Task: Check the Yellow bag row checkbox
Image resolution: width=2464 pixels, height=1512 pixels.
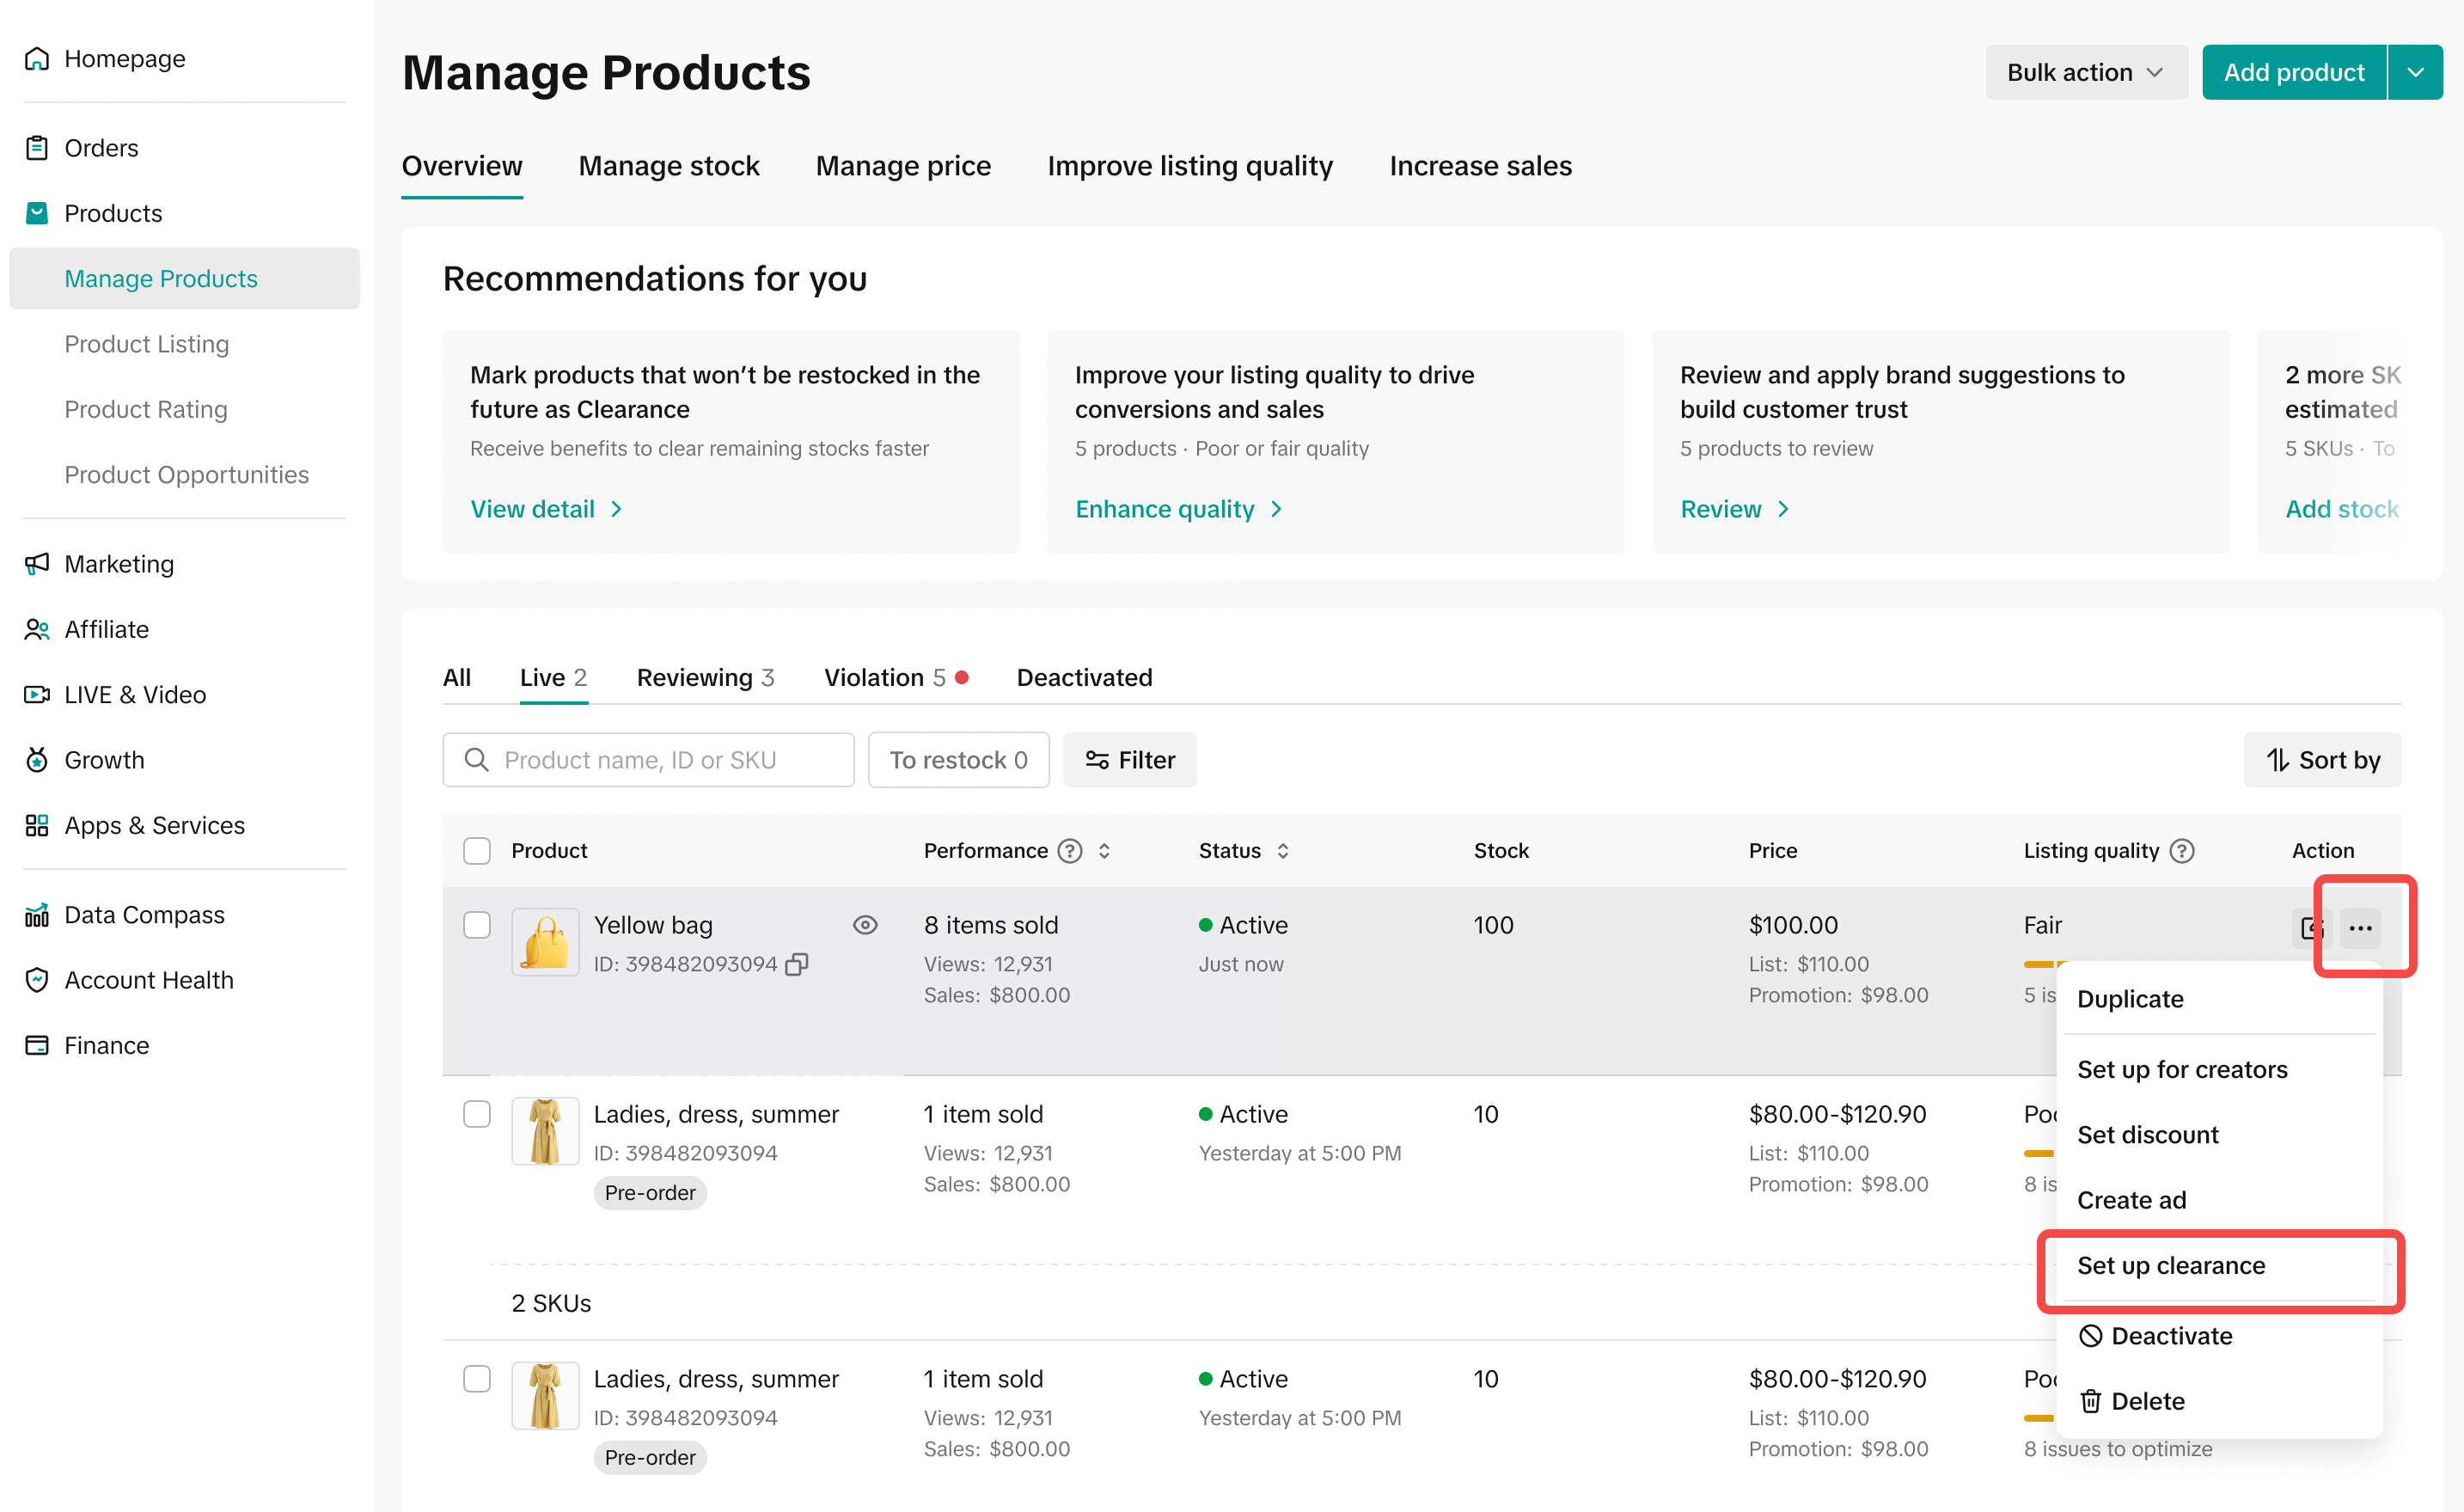Action: 477,925
